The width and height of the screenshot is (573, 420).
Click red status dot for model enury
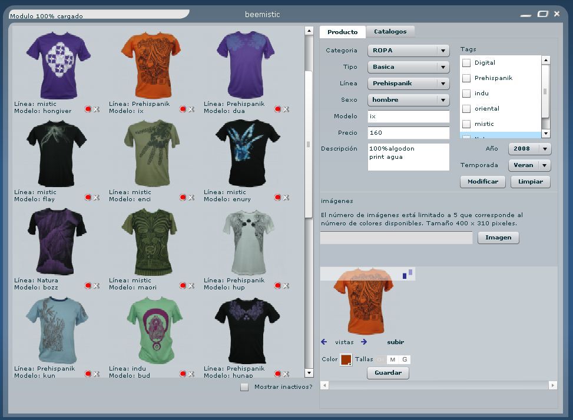[x=278, y=198]
